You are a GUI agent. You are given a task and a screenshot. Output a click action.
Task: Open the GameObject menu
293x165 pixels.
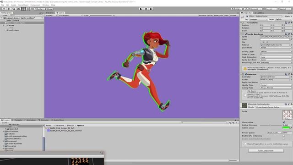coord(23,5)
